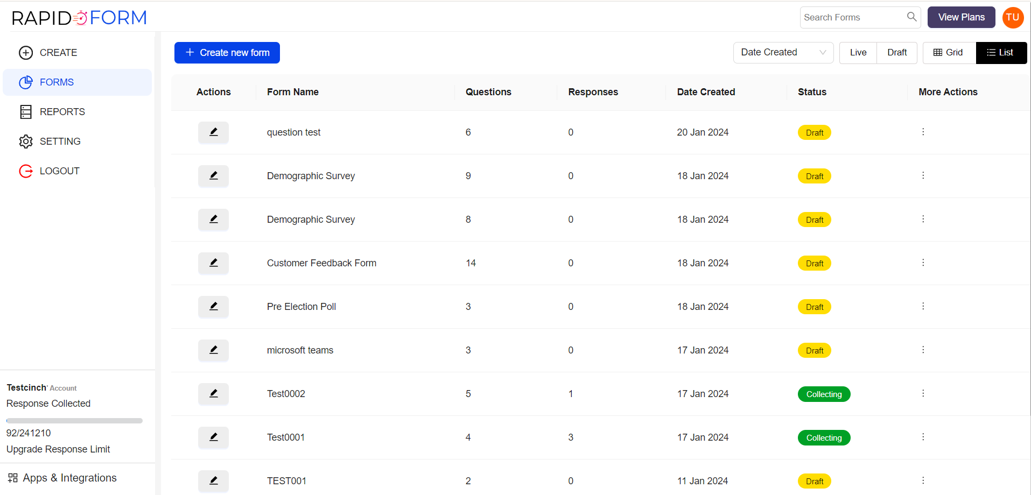This screenshot has height=495, width=1031.
Task: Click the View Plans button
Action: [961, 17]
